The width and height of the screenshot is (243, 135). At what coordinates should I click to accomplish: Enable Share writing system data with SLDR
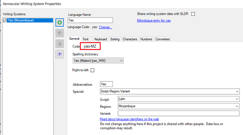click(193, 14)
